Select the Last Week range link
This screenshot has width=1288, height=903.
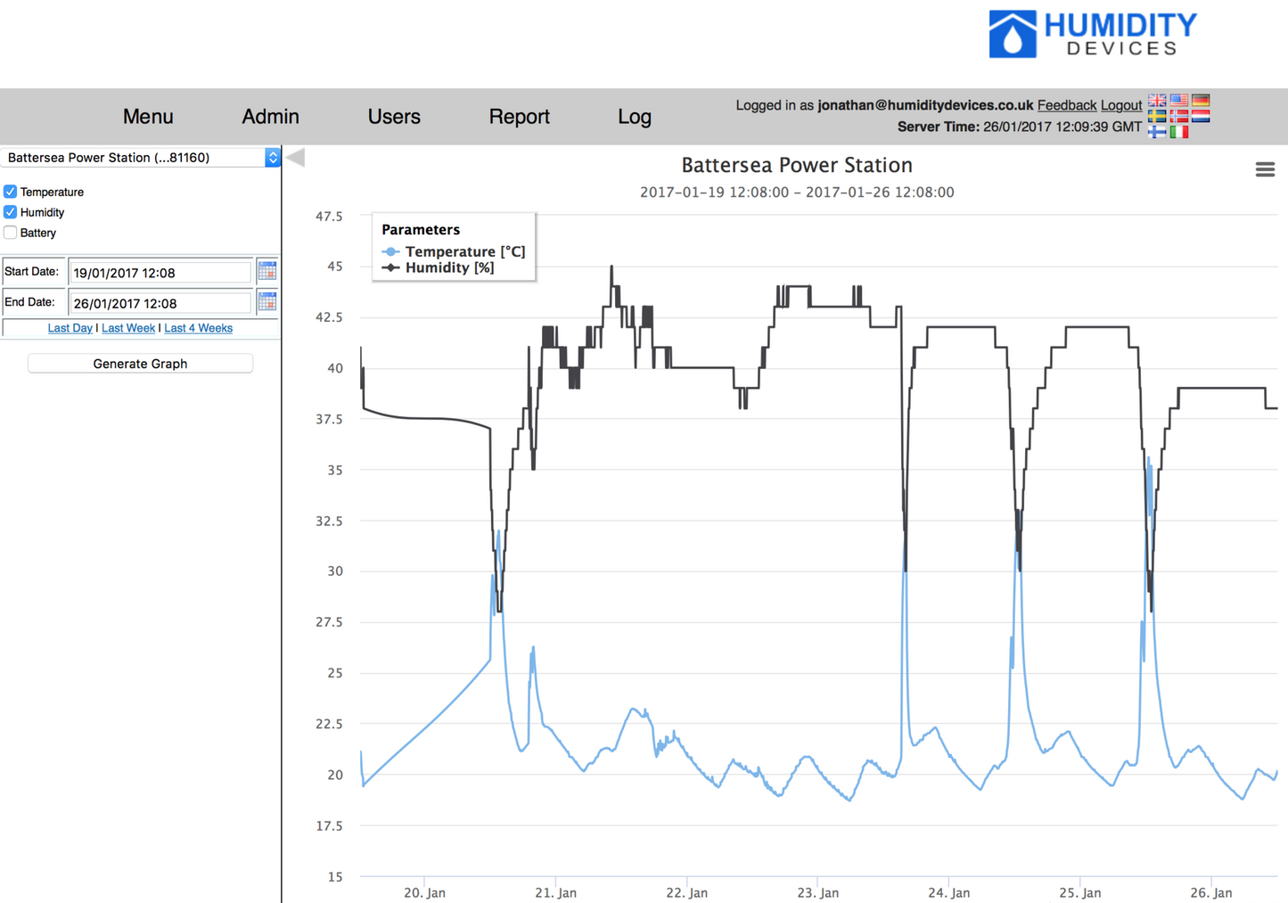tap(128, 328)
